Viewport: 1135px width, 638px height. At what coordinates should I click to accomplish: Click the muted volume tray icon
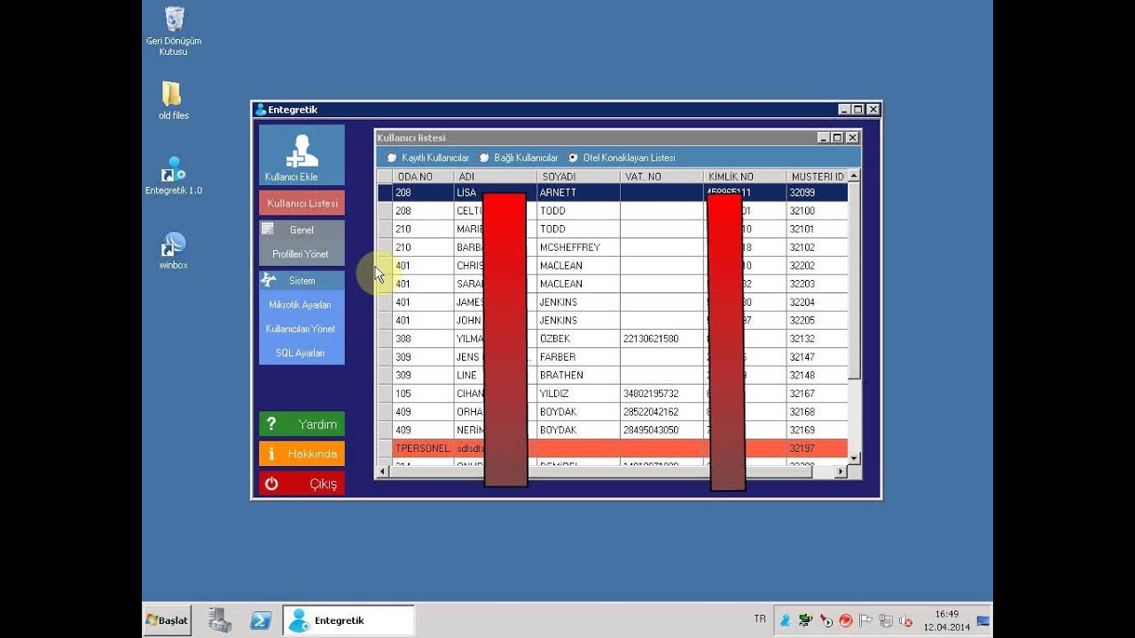905,621
